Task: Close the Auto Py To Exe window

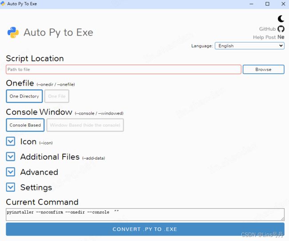Action: coord(284,4)
